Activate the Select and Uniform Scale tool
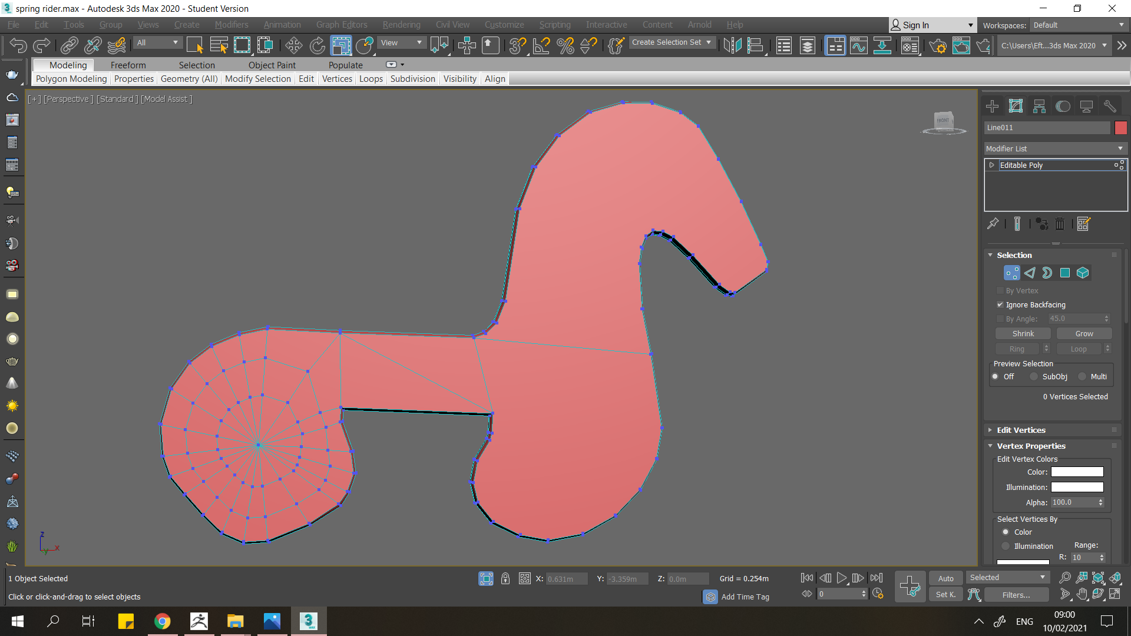The image size is (1131, 636). click(x=340, y=45)
